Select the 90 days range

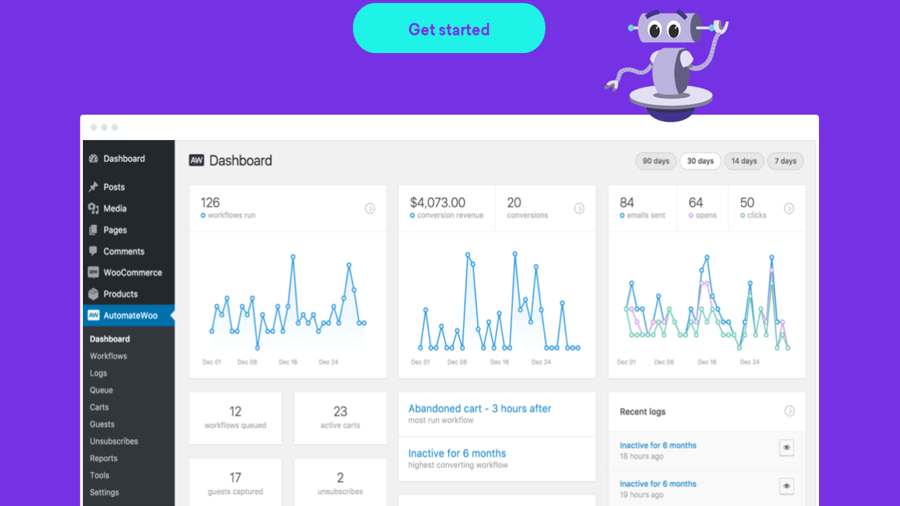click(x=656, y=161)
